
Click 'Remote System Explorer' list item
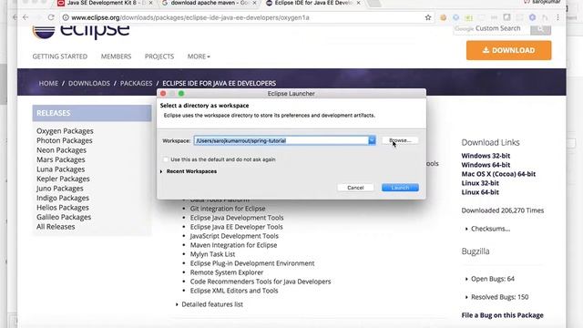pyautogui.click(x=227, y=272)
